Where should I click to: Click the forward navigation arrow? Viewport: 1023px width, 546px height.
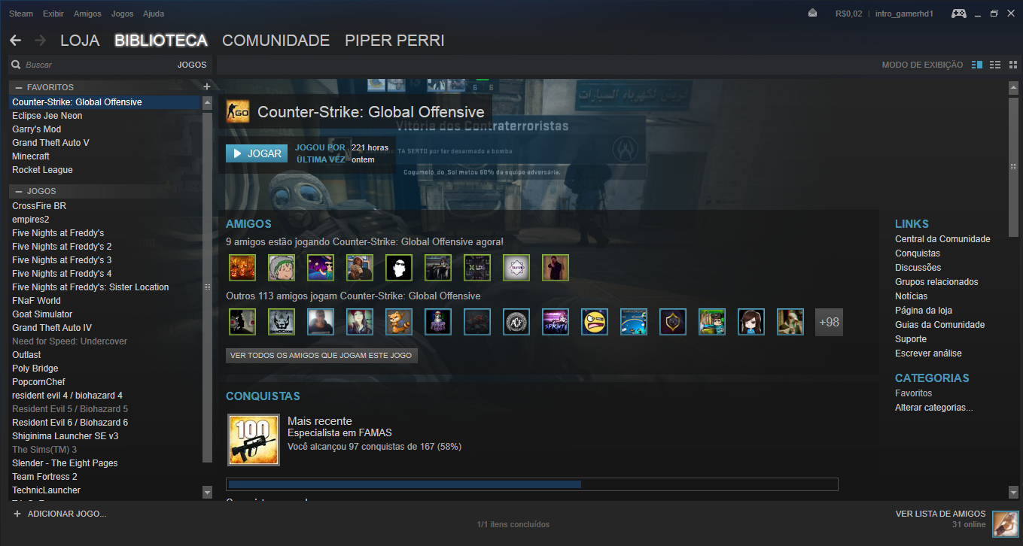click(x=41, y=41)
